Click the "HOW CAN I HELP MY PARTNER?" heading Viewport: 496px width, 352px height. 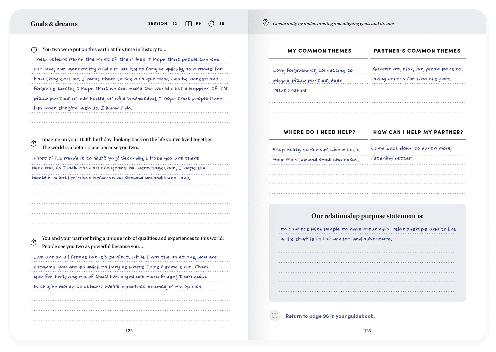(x=418, y=132)
